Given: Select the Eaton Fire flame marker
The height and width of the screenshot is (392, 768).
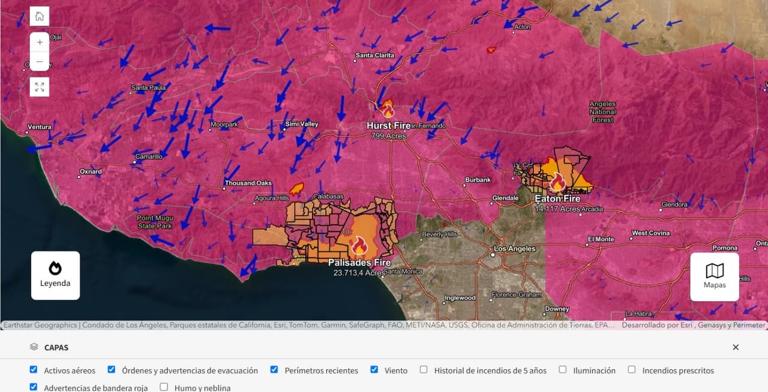Looking at the screenshot, I should [558, 183].
